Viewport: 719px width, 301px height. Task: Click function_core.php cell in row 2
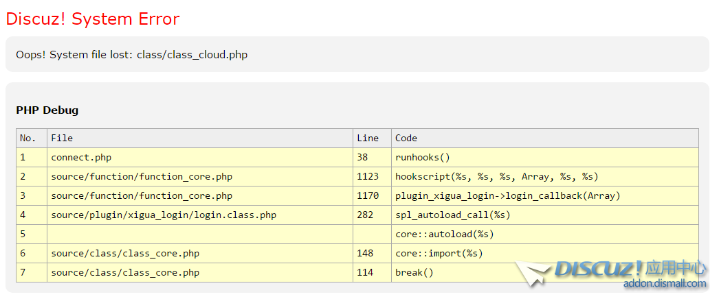(x=200, y=177)
